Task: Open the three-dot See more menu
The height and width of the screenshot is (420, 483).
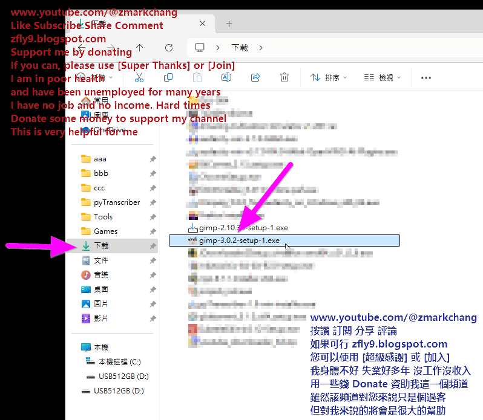Action: [x=426, y=78]
